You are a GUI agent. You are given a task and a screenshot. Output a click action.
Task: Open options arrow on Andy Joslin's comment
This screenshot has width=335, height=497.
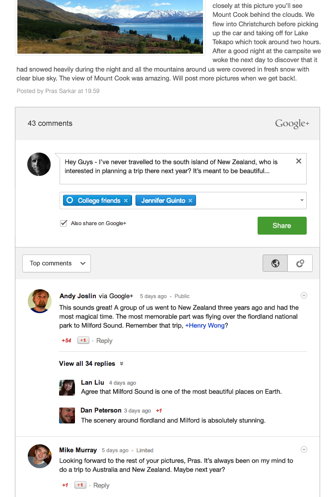click(304, 295)
